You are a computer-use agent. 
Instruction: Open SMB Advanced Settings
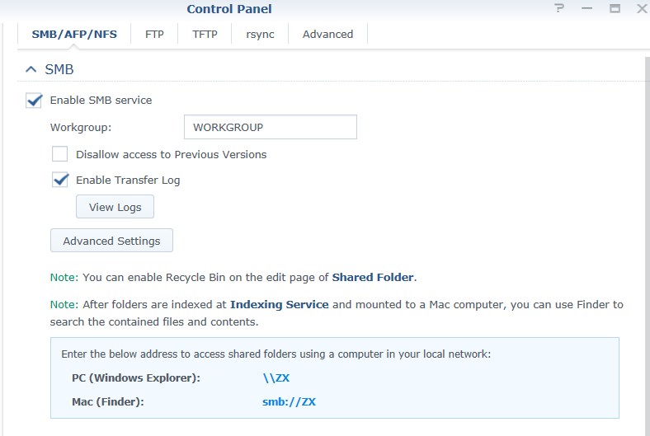pyautogui.click(x=111, y=241)
